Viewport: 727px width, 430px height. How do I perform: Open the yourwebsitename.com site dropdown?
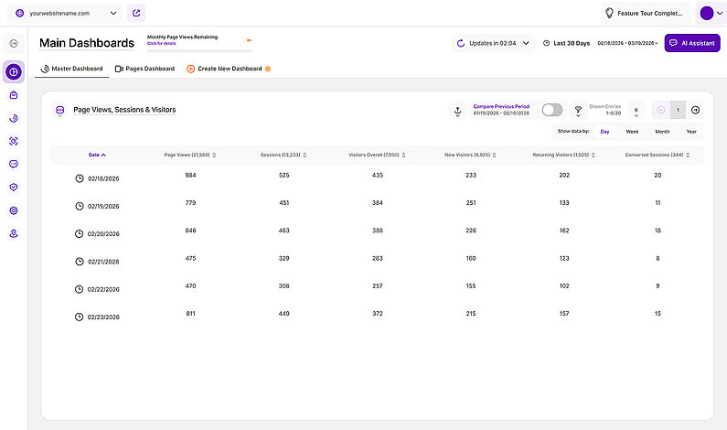click(67, 14)
